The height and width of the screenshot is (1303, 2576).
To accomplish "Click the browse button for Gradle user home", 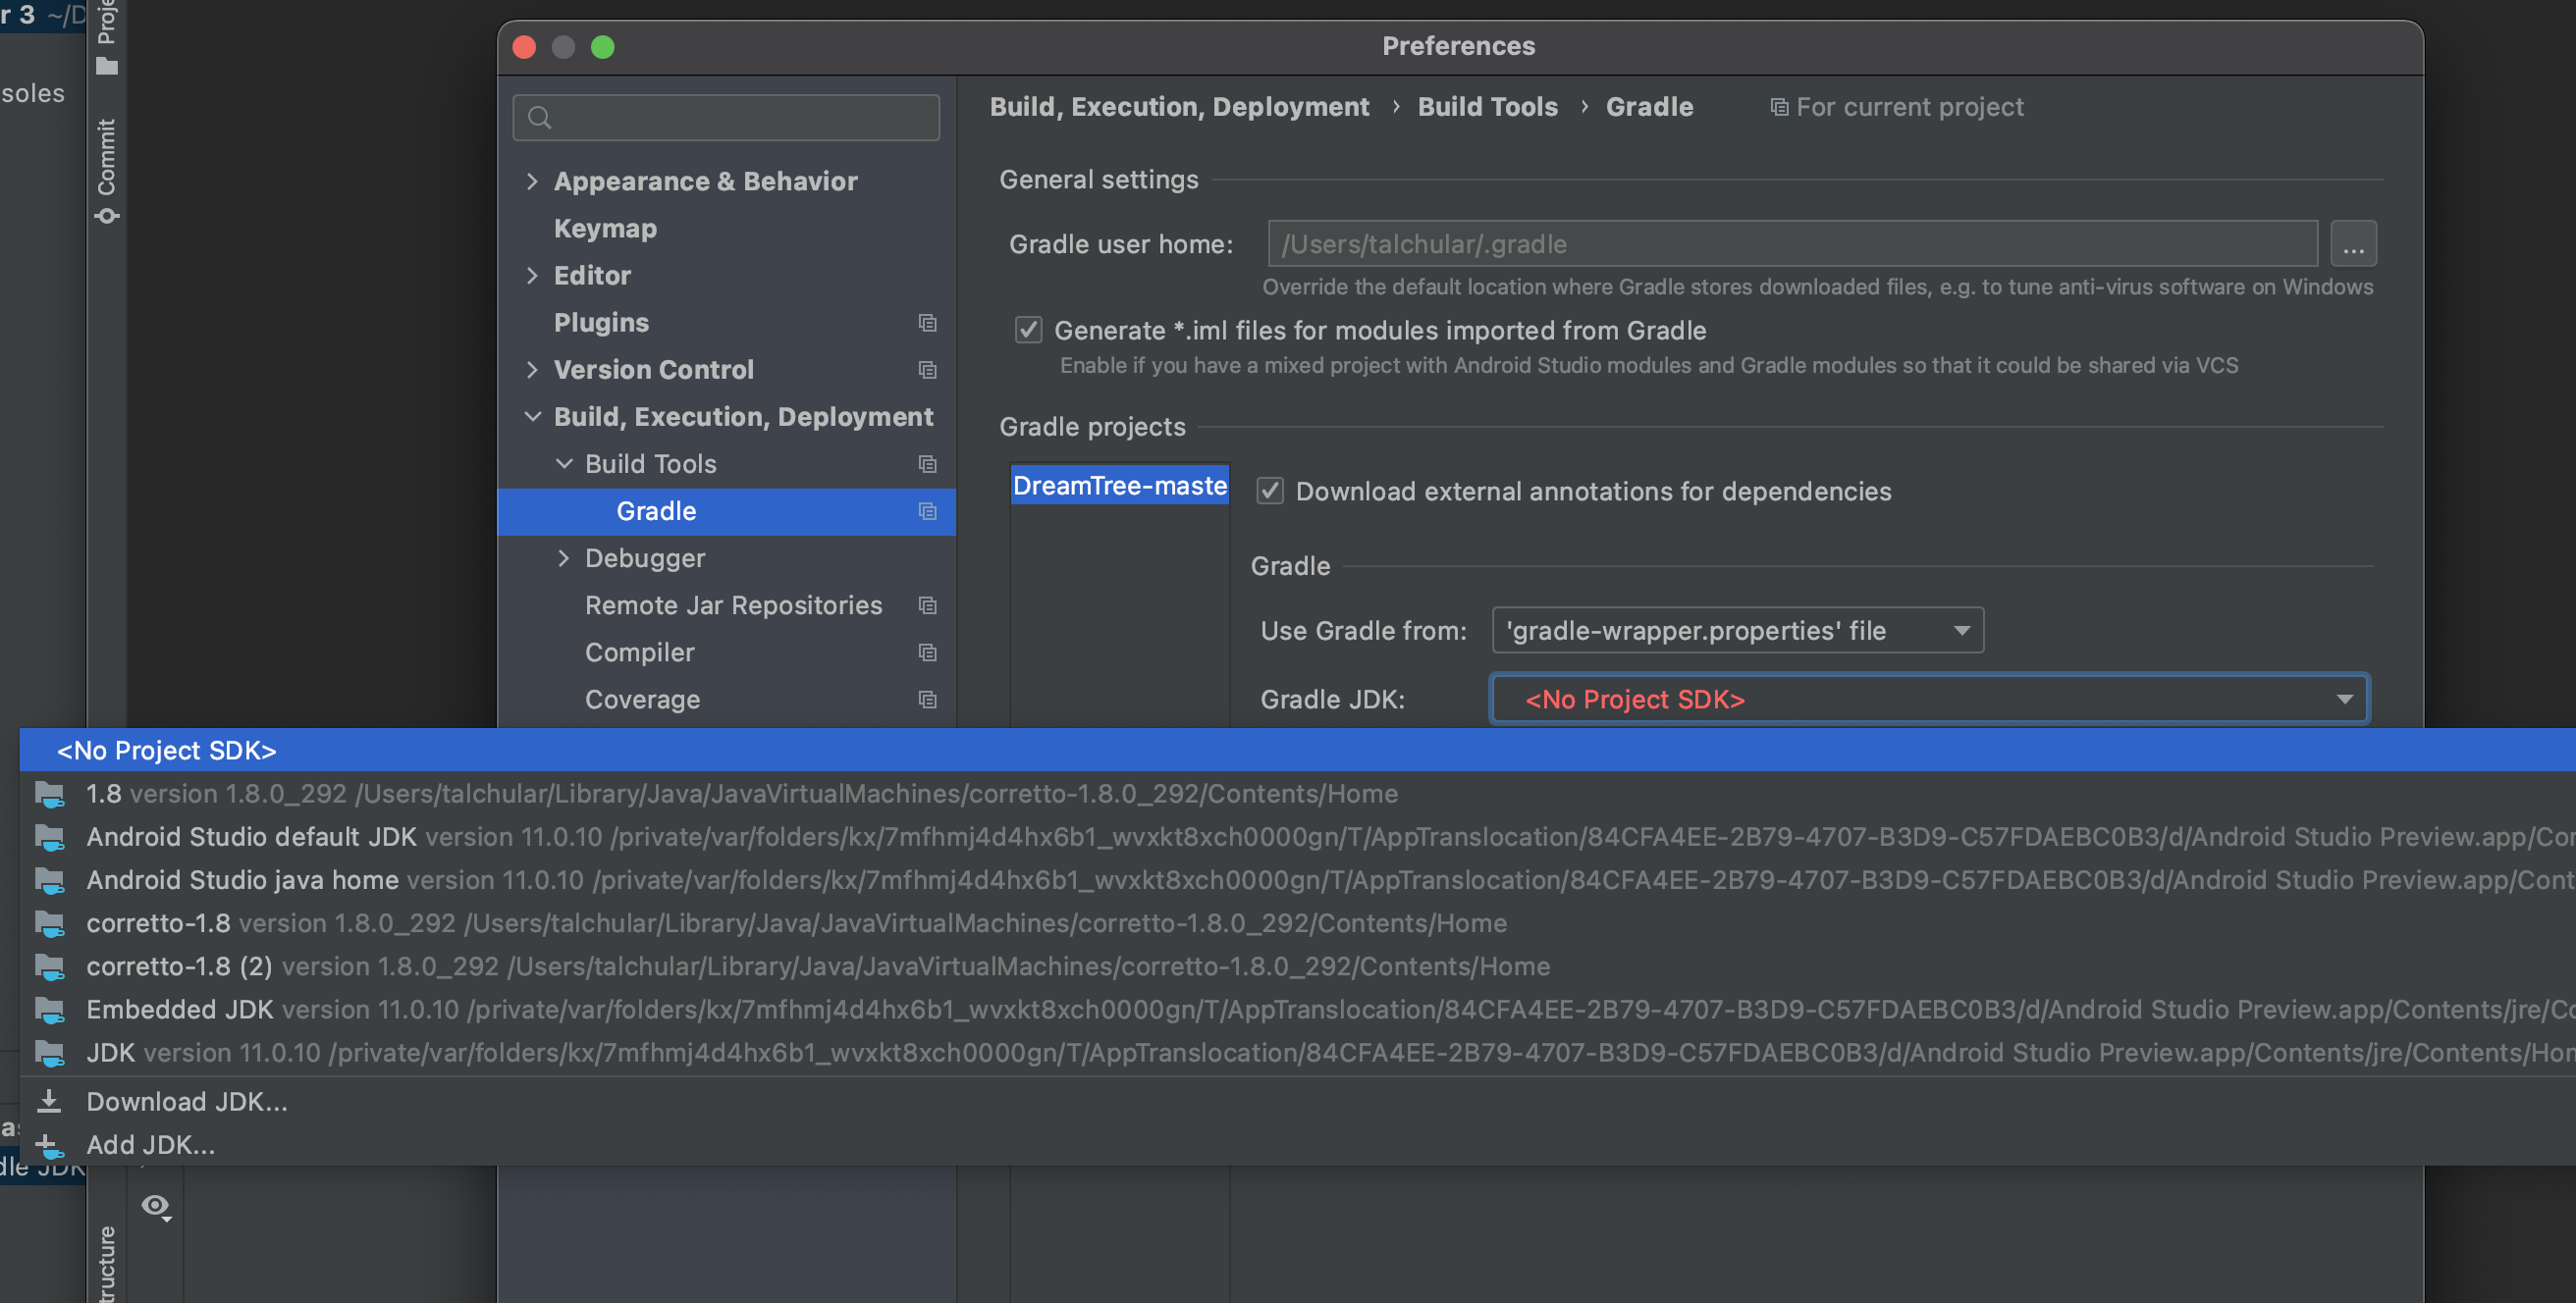I will (2353, 245).
